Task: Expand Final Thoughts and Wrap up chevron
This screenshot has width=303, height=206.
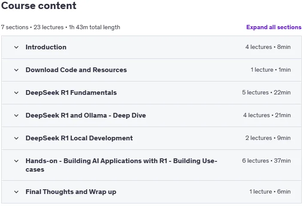Action: click(16, 192)
